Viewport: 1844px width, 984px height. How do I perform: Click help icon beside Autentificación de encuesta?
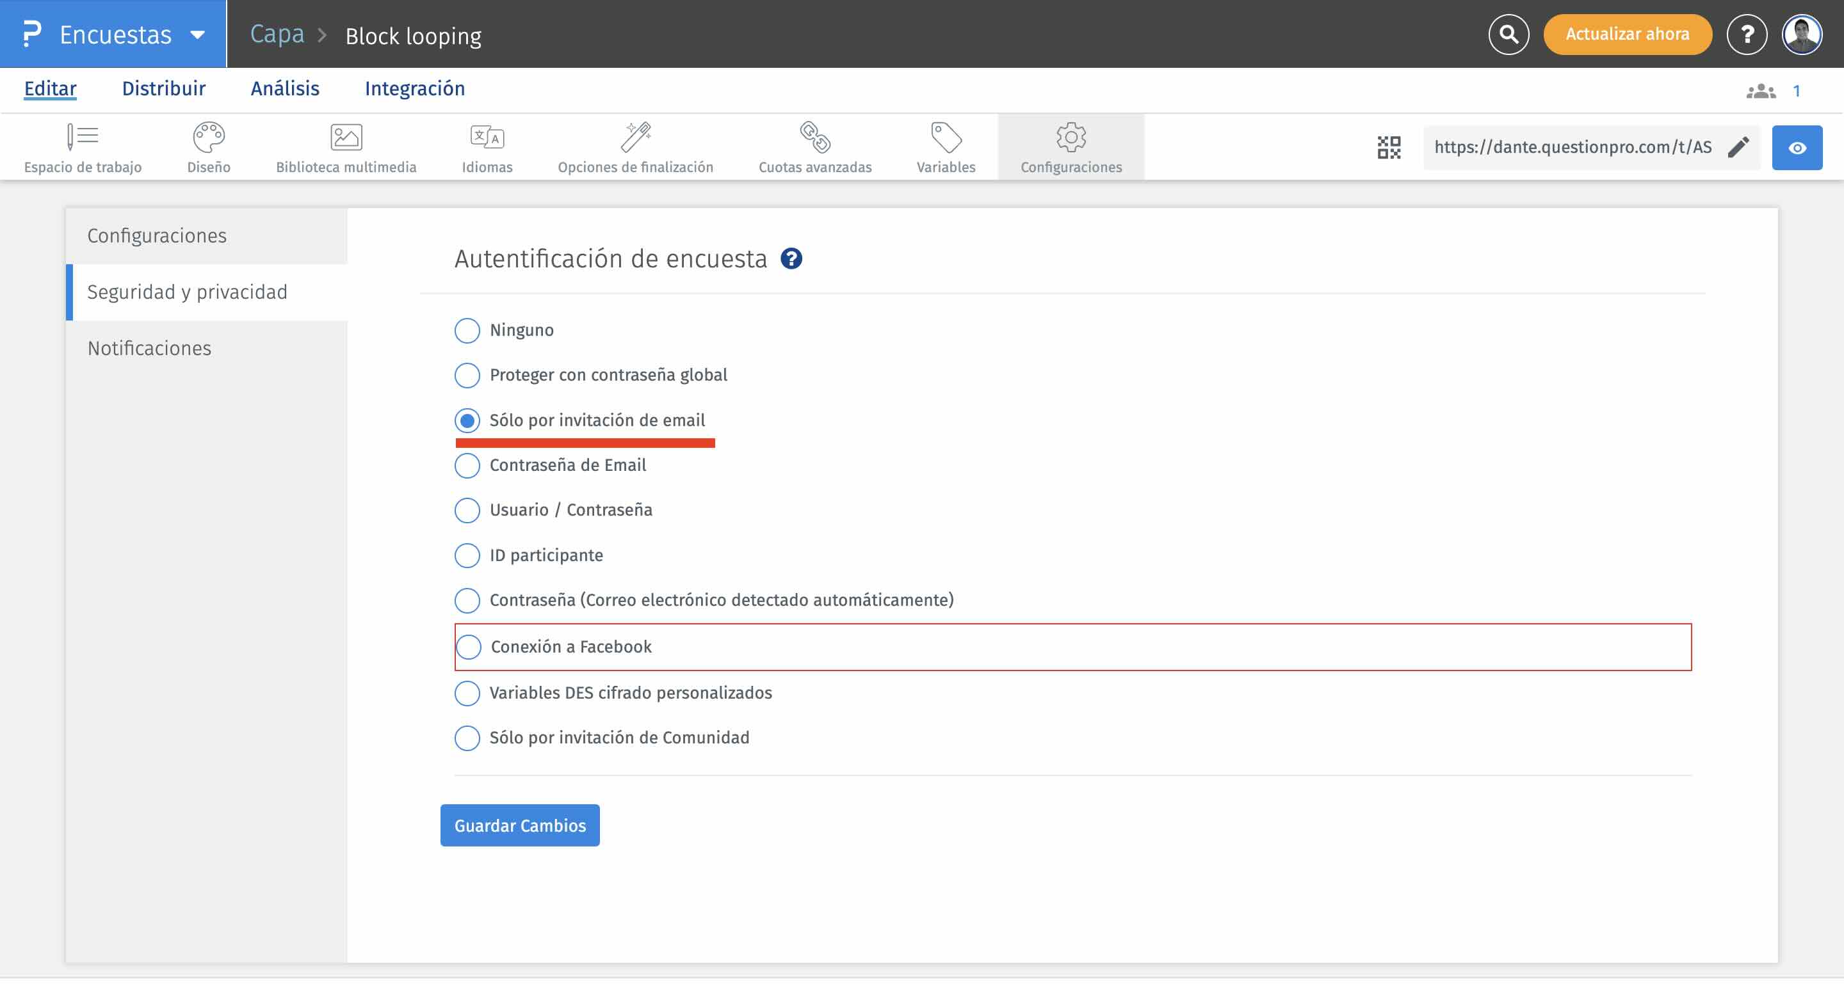[791, 259]
